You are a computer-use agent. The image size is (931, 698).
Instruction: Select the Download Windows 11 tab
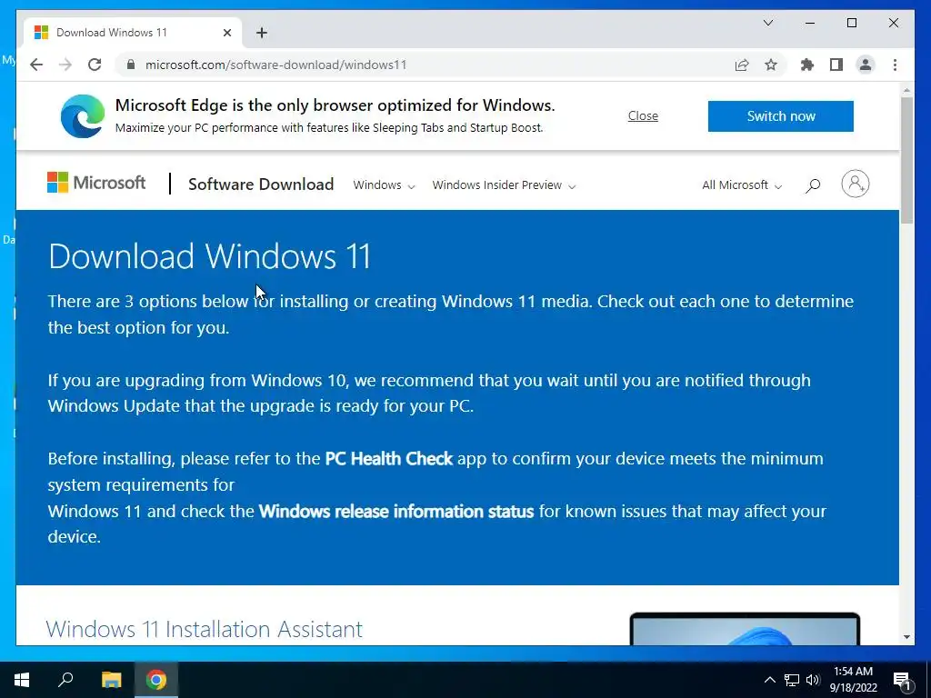pyautogui.click(x=133, y=33)
